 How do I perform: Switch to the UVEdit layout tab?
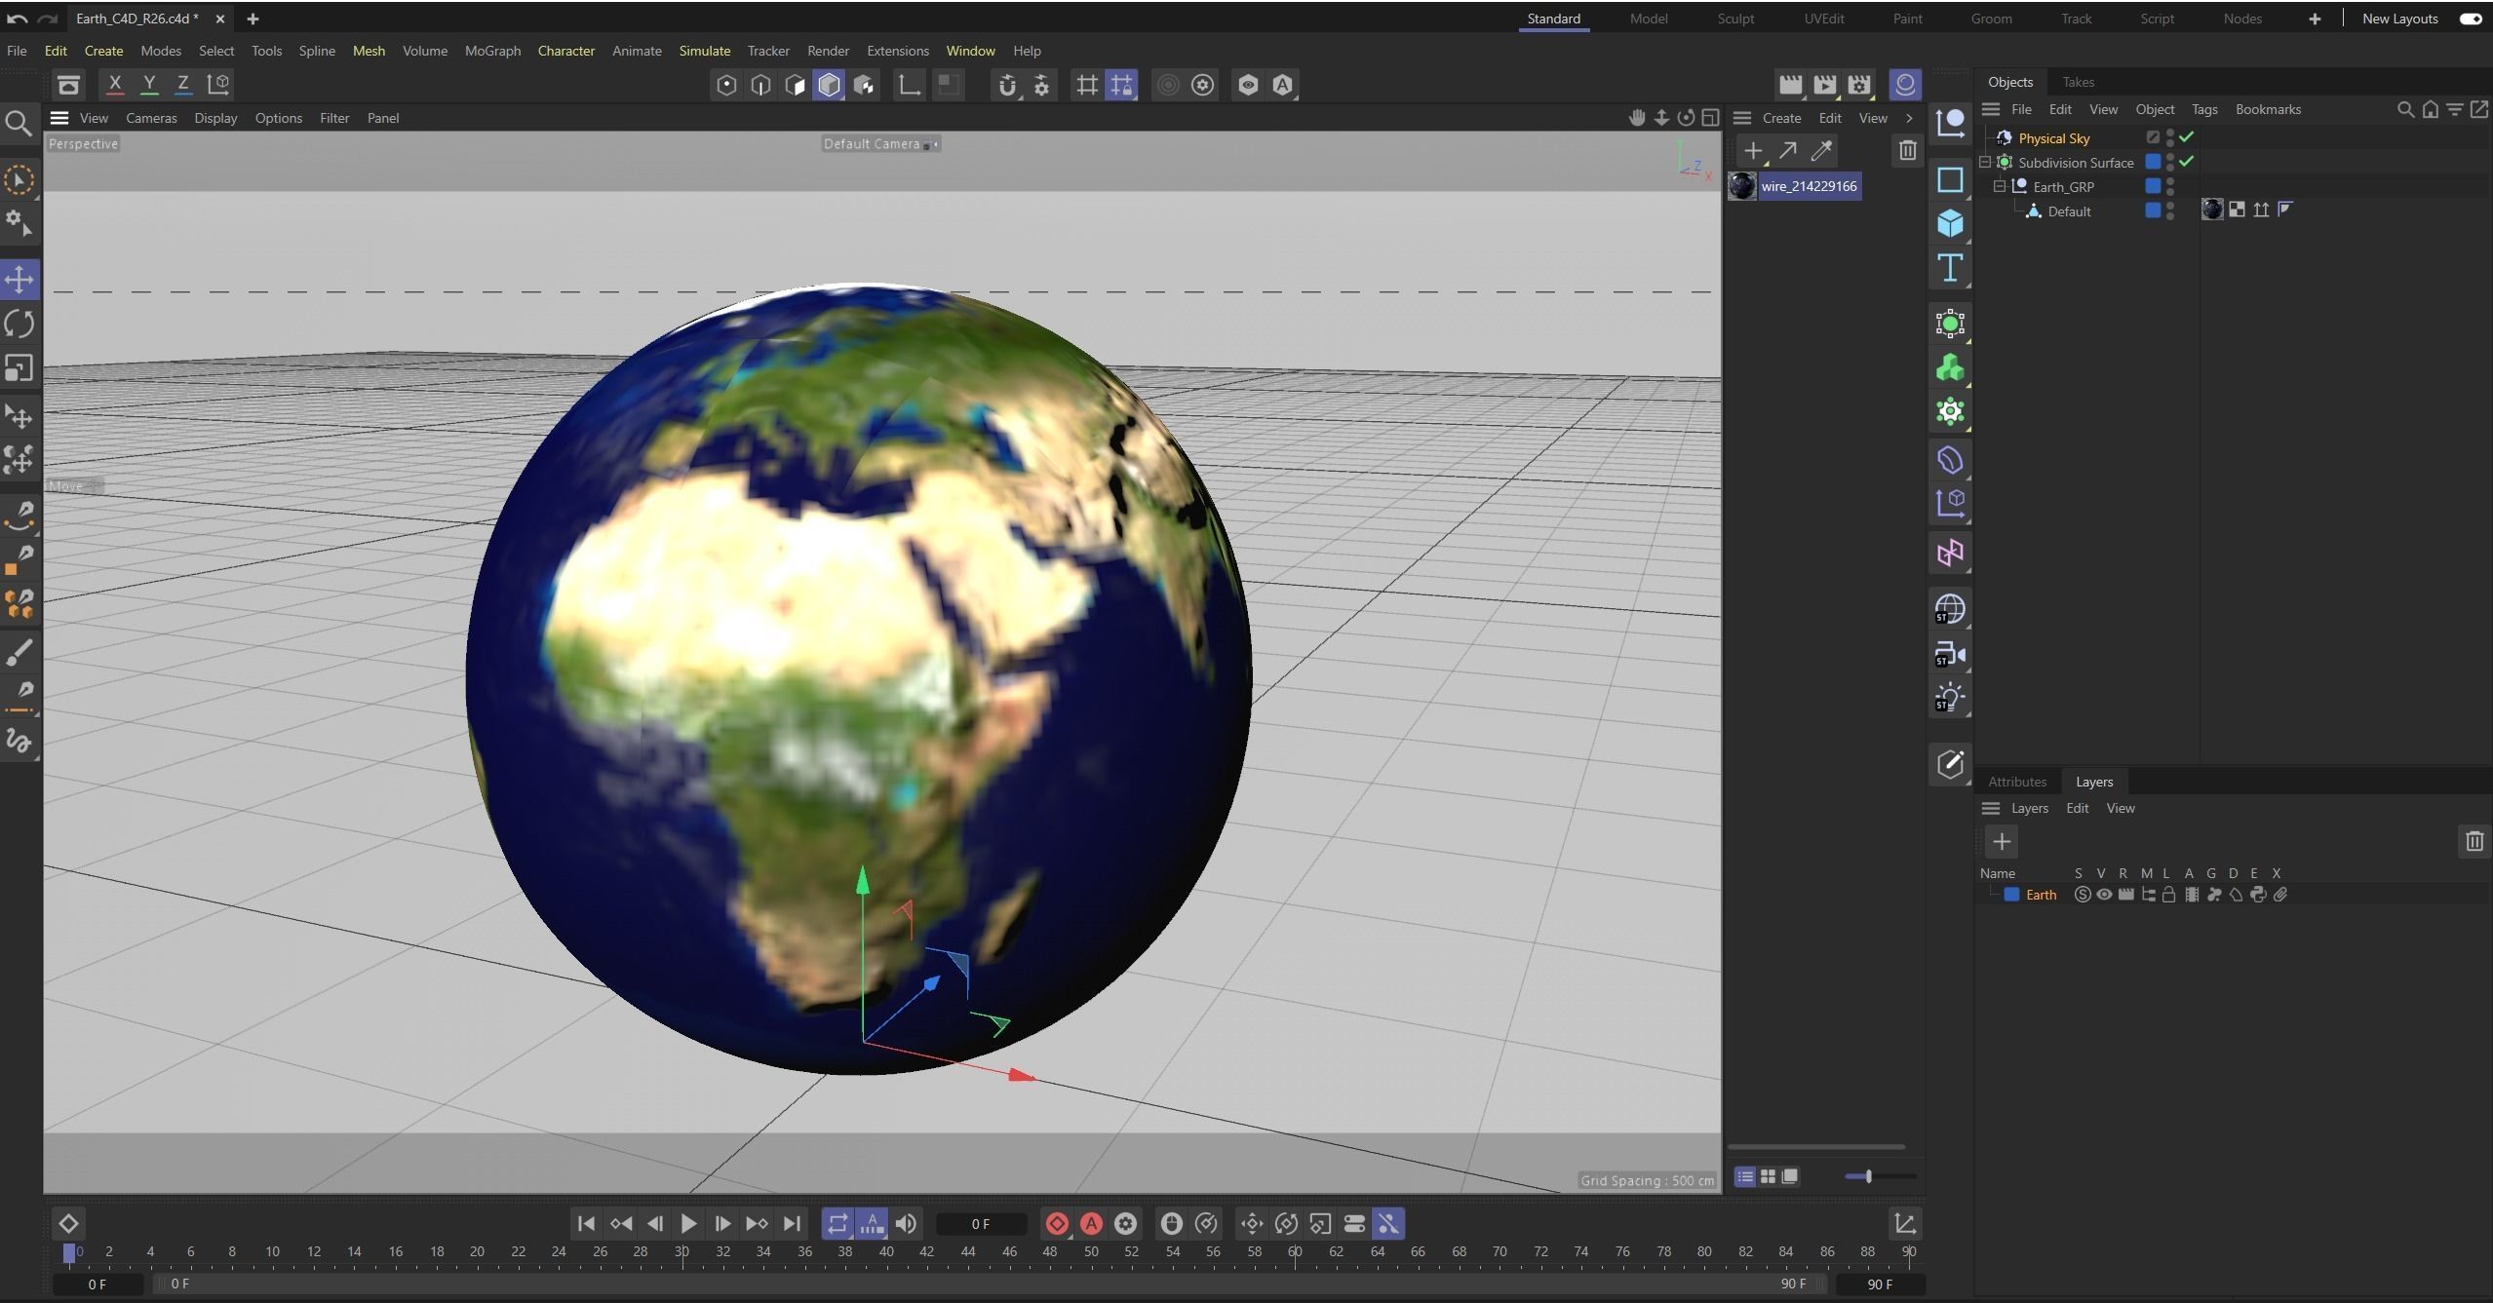[x=1823, y=19]
